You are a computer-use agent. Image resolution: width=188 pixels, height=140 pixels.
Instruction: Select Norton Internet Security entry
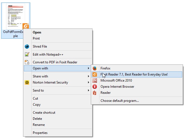pyautogui.click(x=58, y=82)
